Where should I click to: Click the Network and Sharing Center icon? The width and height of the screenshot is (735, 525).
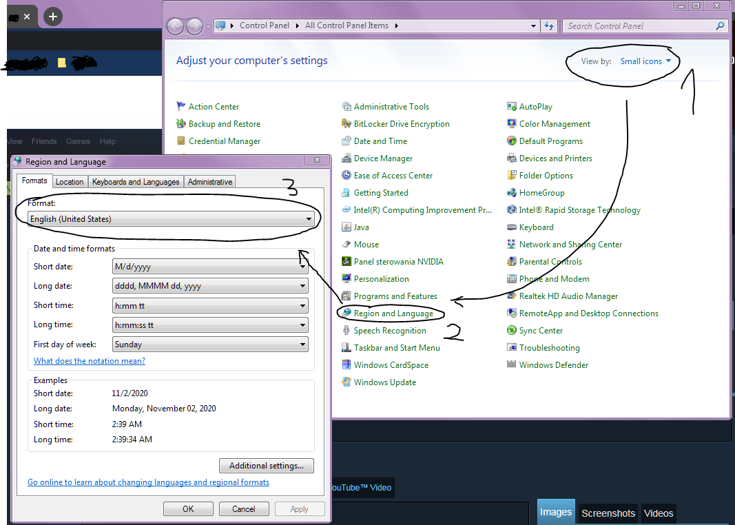(x=512, y=245)
